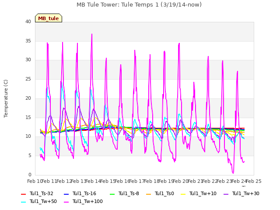Select the Tul1_Tw+50 legend label
This screenshot has width=280, height=210.
click(43, 201)
